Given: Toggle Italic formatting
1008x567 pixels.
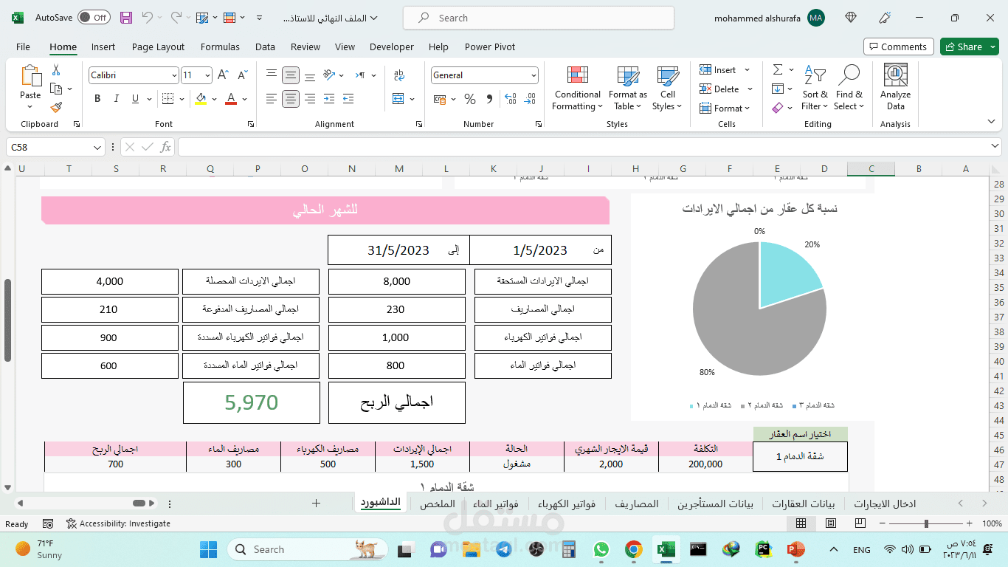Looking at the screenshot, I should (x=116, y=99).
